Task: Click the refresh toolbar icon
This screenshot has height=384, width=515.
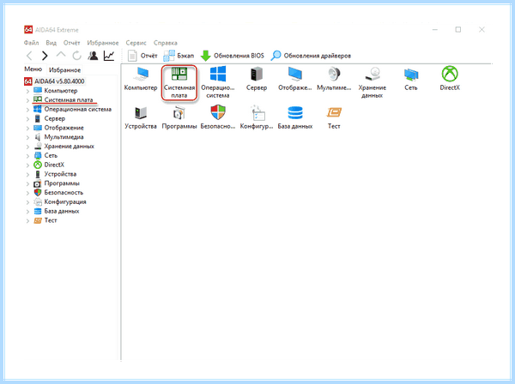Action: point(77,56)
